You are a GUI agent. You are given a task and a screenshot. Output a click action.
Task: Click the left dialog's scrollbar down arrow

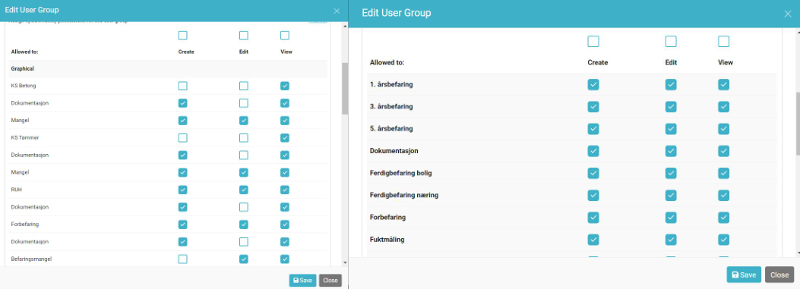(345, 262)
